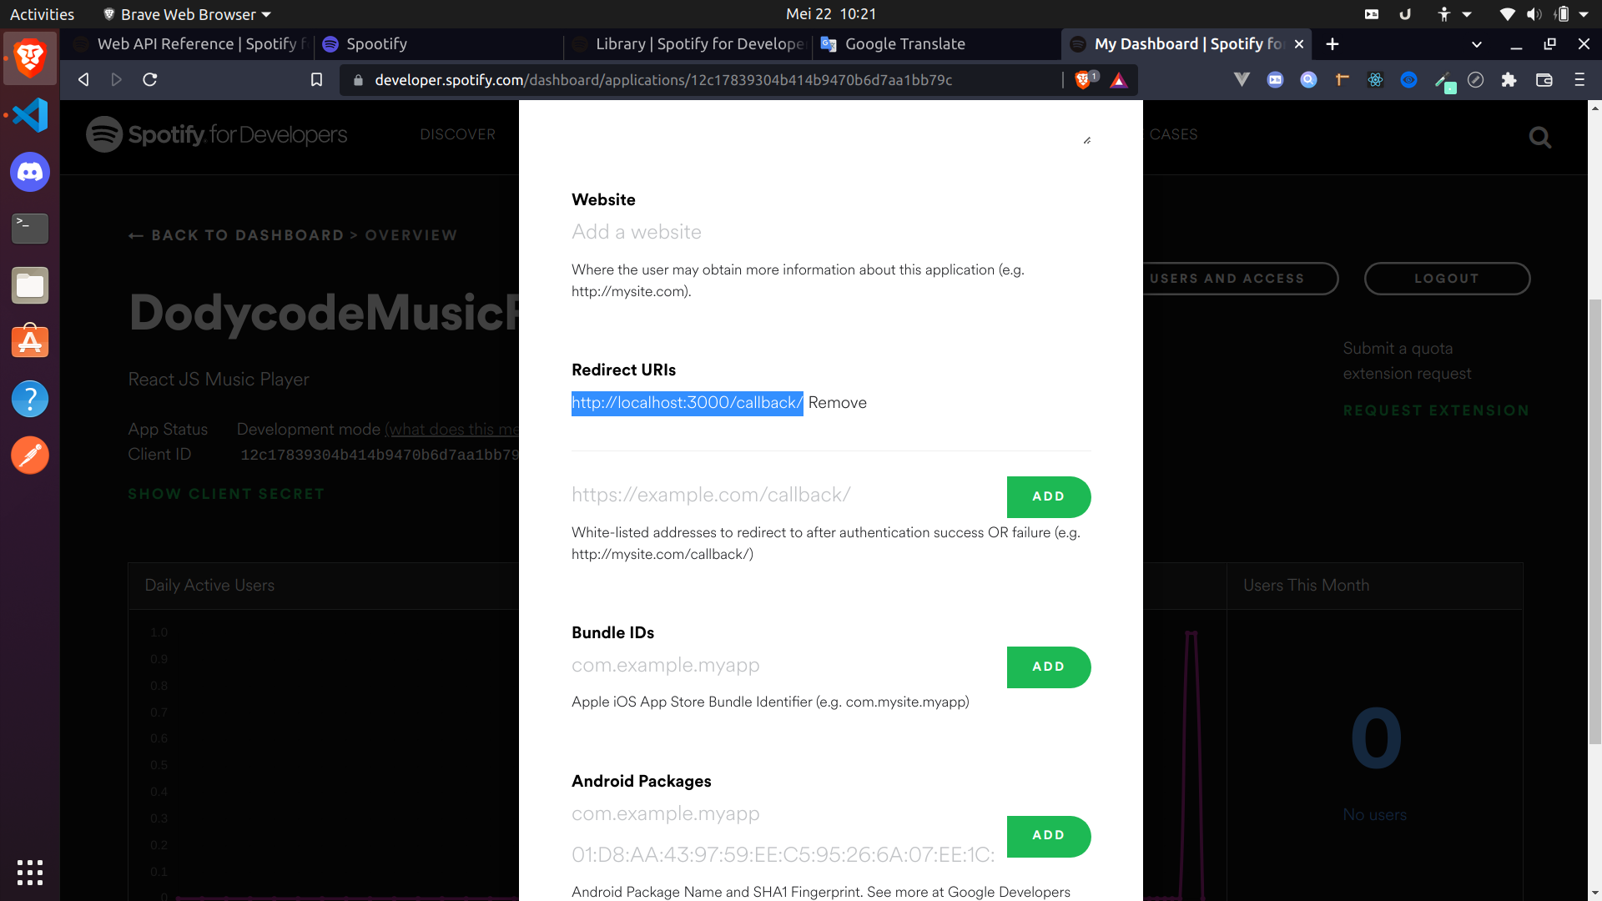Open the Brave Rewards triangle icon

[x=1119, y=80]
